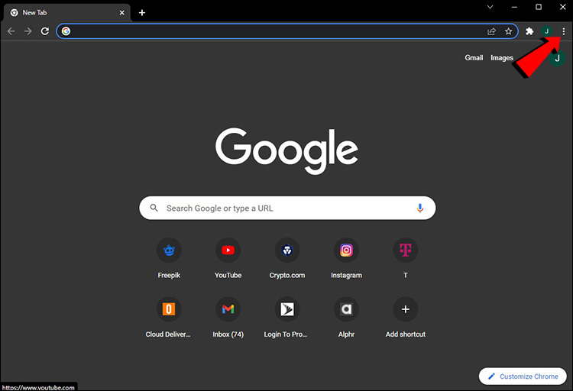This screenshot has width=573, height=391.
Task: Select the New Tab tab
Action: coord(67,13)
